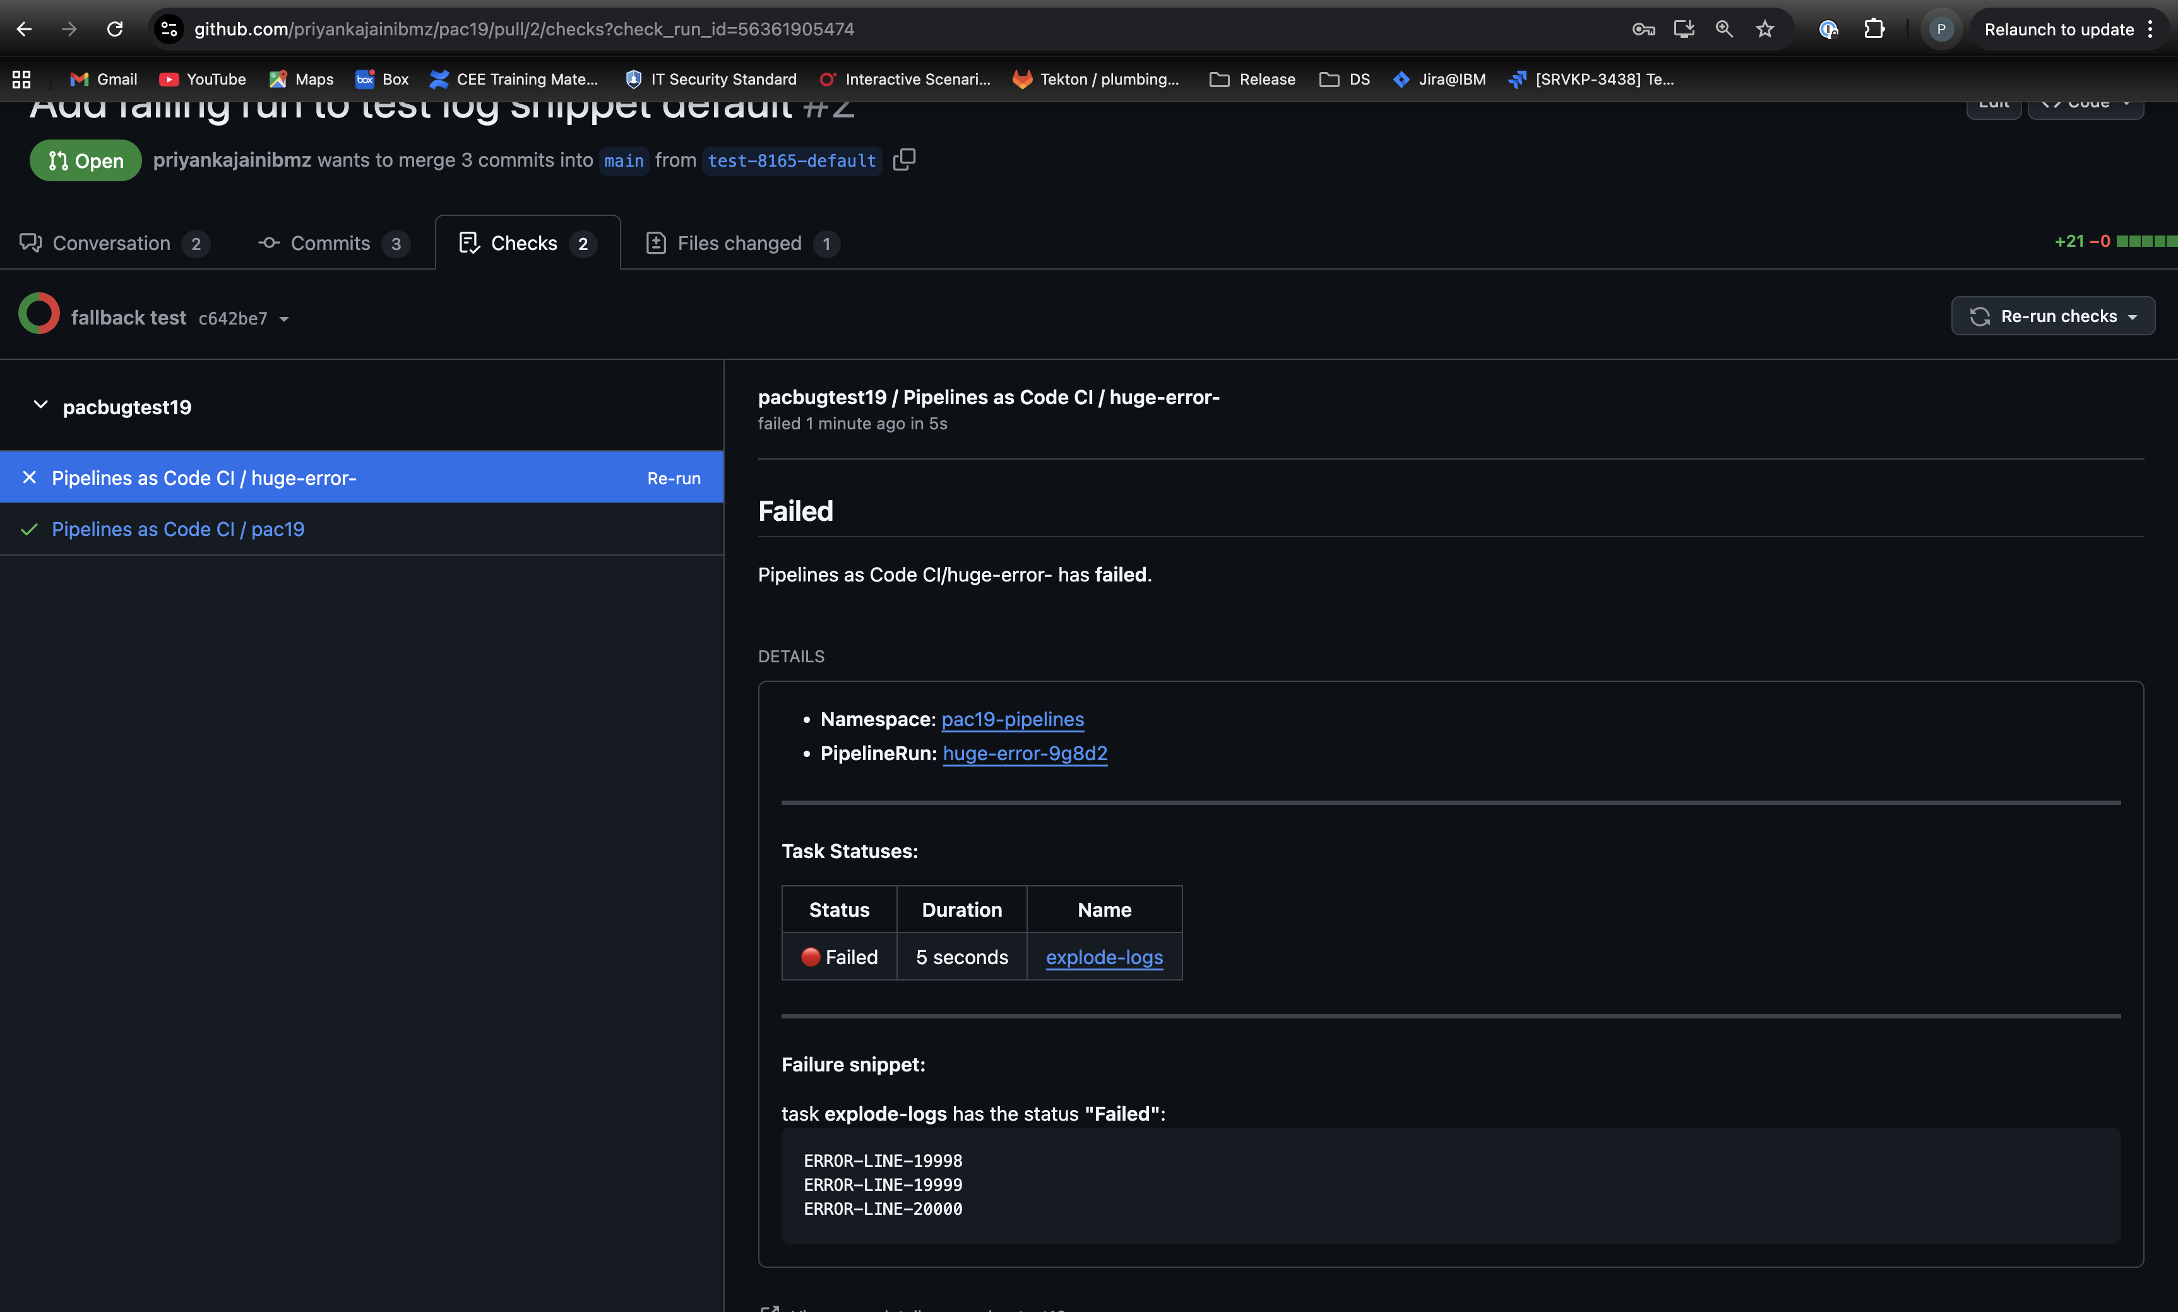Click the huge-error-9g8d2 PipelineRun link

pyautogui.click(x=1025, y=753)
